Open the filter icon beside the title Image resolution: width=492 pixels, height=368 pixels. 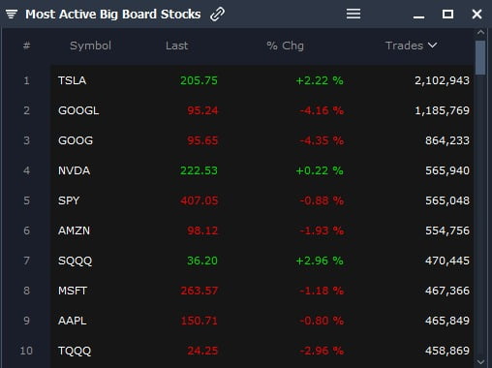click(x=12, y=15)
